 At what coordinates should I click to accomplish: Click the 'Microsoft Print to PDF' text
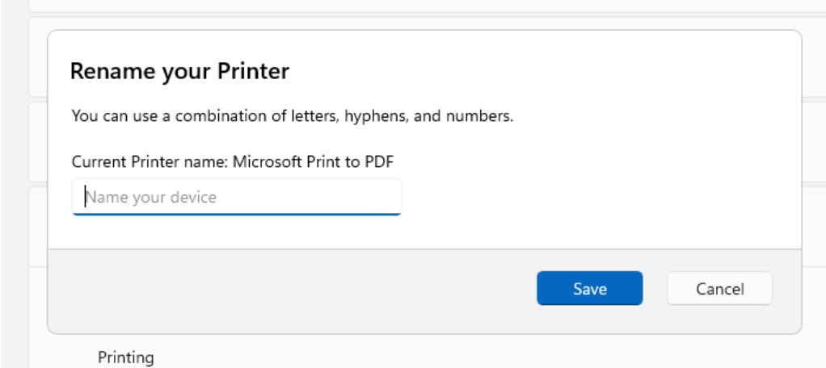point(318,161)
